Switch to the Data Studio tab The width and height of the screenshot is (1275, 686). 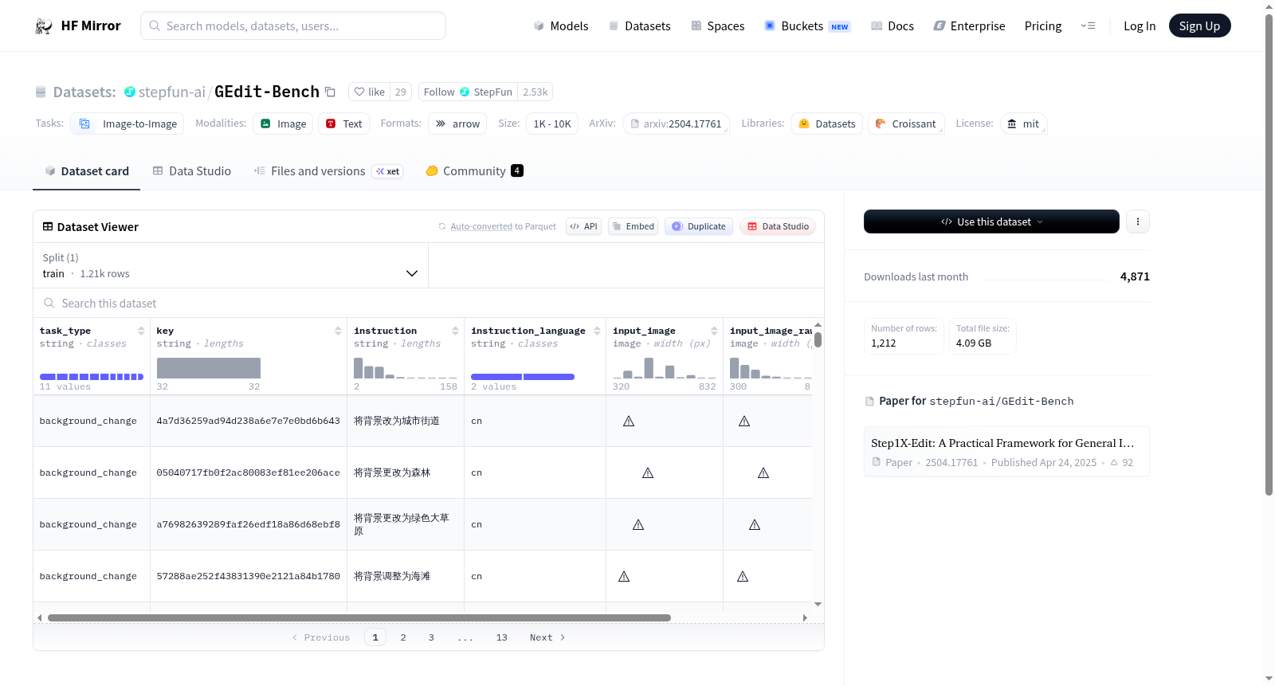192,171
